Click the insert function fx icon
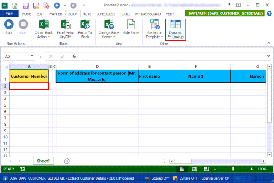 point(74,56)
